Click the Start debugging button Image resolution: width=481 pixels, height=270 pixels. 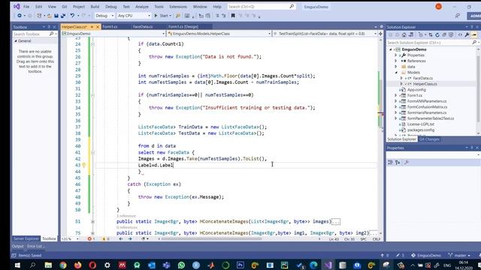pyautogui.click(x=162, y=16)
